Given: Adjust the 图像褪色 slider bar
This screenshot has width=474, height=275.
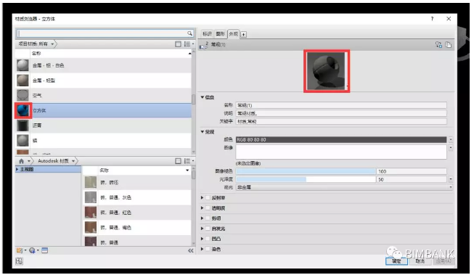Looking at the screenshot, I should pyautogui.click(x=306, y=171).
